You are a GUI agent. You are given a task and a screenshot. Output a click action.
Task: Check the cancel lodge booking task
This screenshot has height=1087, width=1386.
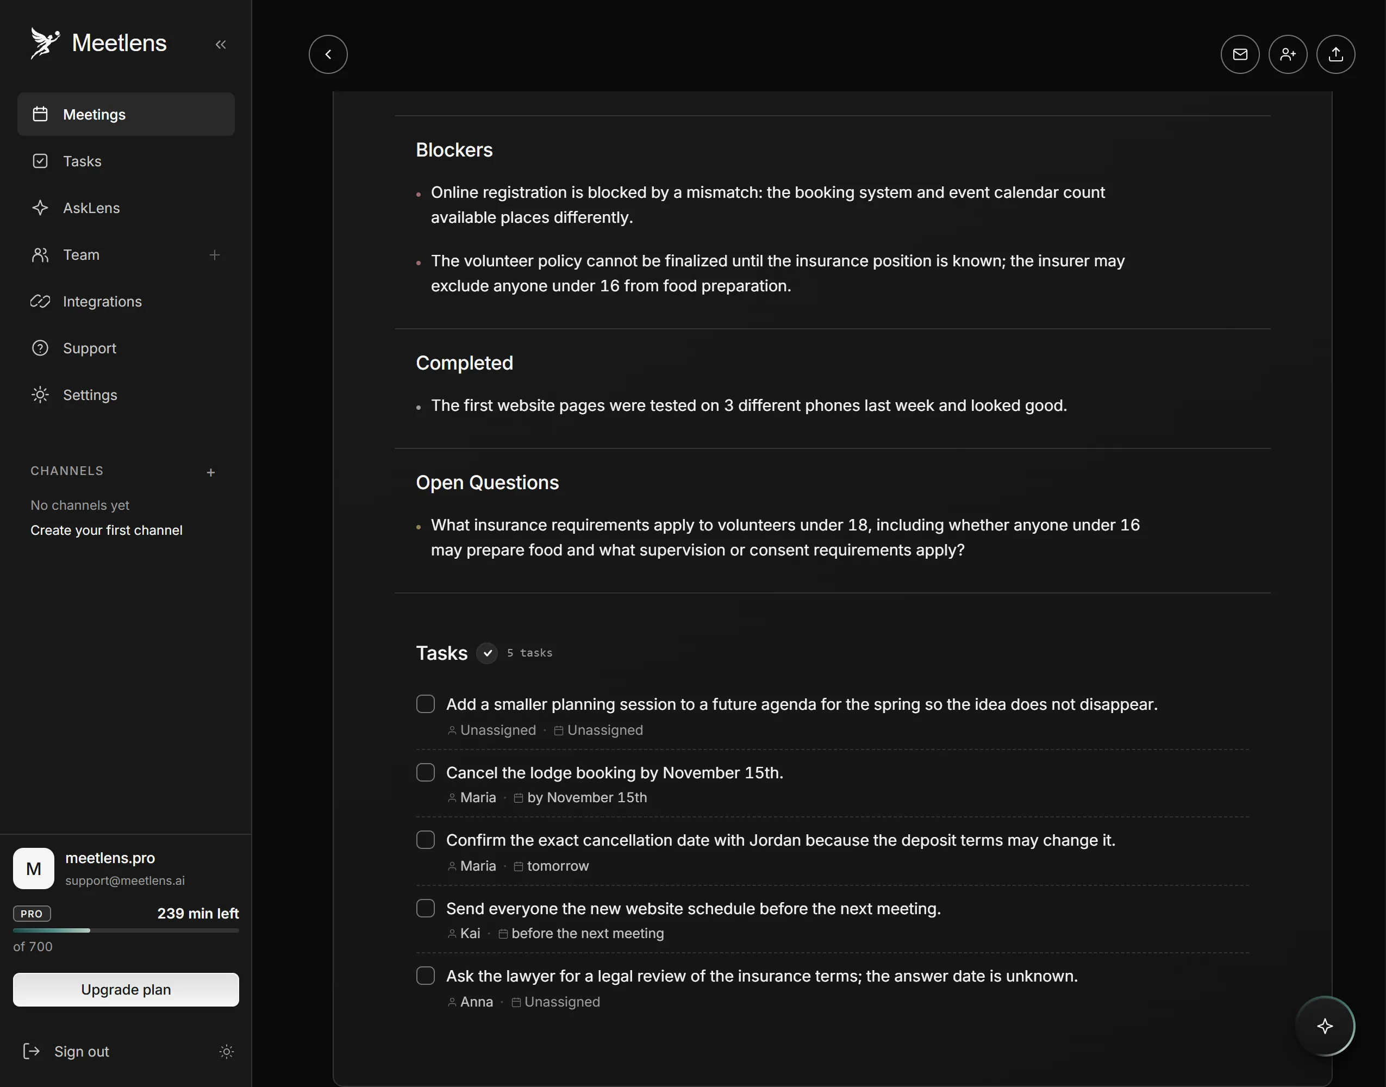(426, 773)
